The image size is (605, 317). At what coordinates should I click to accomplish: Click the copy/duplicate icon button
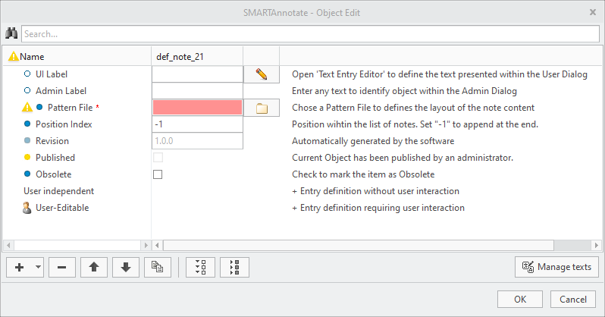[x=158, y=267]
